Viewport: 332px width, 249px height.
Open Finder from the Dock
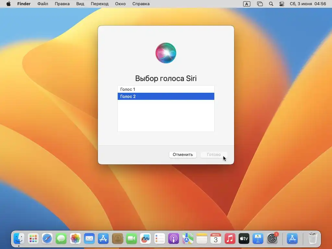[19, 239]
